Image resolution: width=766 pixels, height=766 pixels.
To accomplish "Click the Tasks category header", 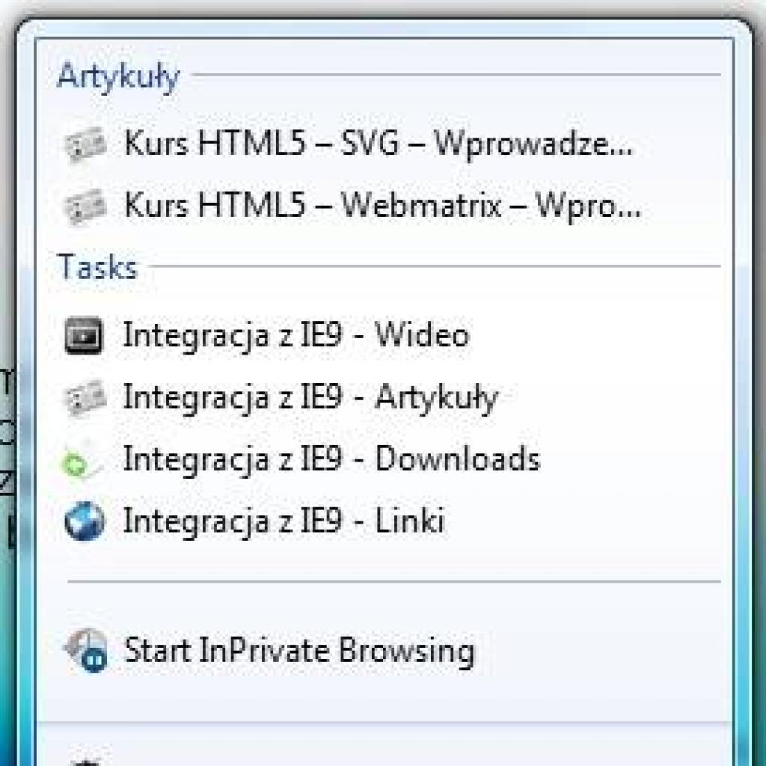I will [x=98, y=267].
